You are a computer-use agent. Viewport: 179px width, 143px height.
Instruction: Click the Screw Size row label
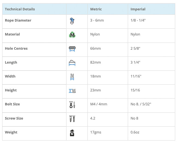(14, 118)
